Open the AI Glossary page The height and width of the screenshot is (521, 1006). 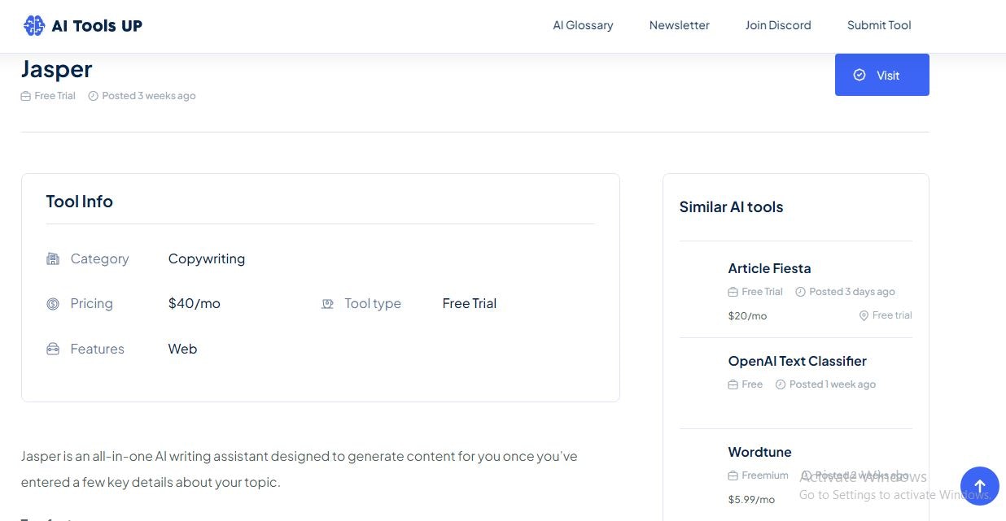tap(583, 25)
